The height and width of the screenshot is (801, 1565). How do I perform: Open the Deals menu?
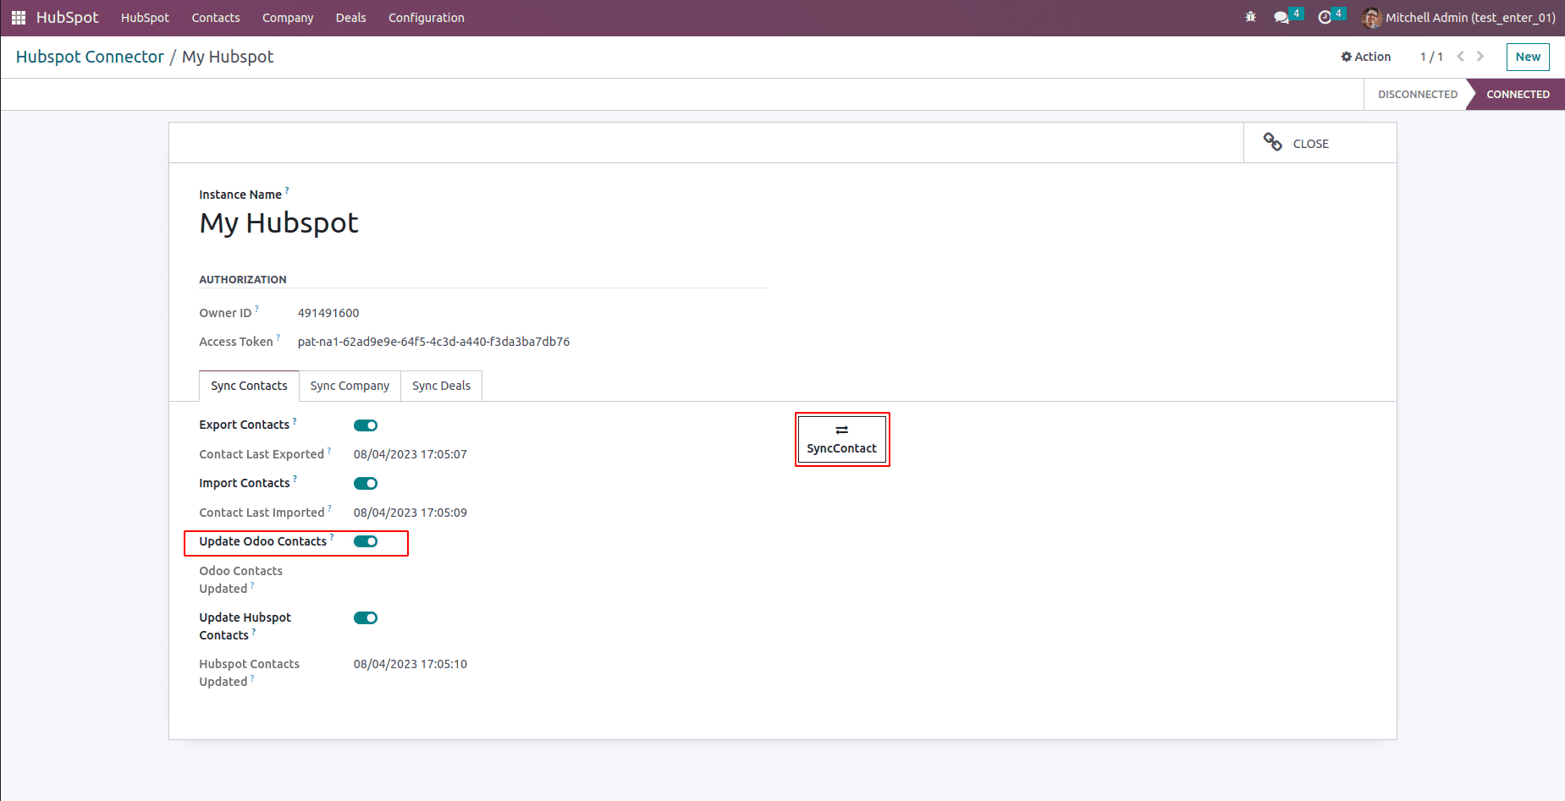pos(350,18)
